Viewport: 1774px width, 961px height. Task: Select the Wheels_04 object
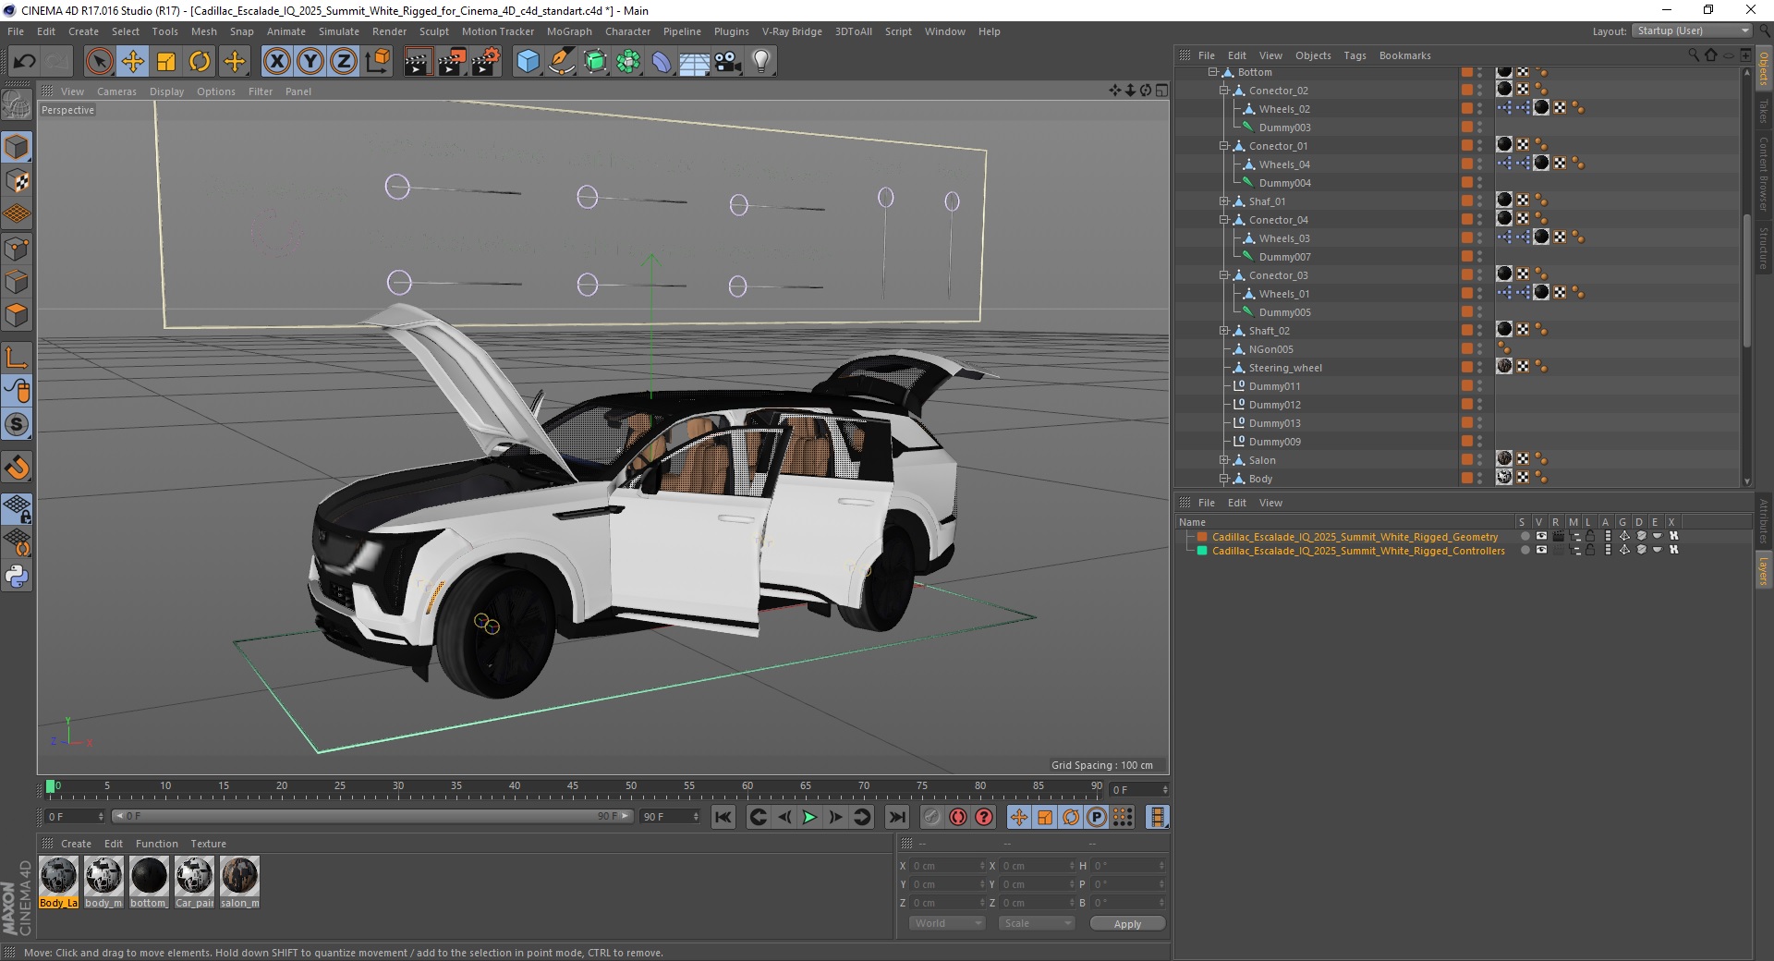[x=1284, y=164]
